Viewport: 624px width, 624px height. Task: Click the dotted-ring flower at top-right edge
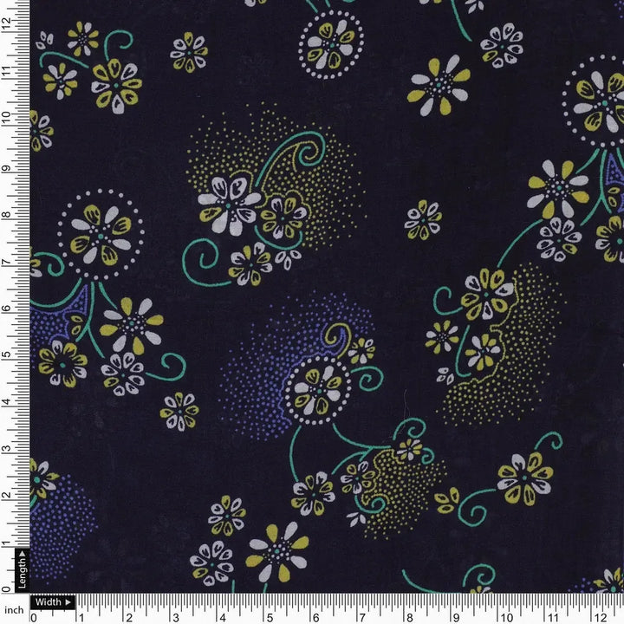[597, 94]
